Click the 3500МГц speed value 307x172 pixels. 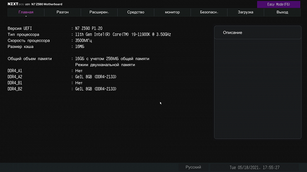(83, 40)
